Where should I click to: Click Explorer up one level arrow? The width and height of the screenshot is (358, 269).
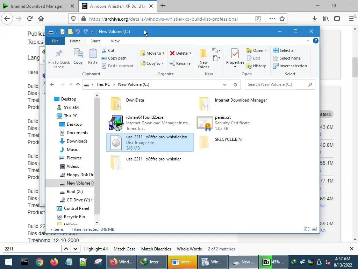pos(78,85)
